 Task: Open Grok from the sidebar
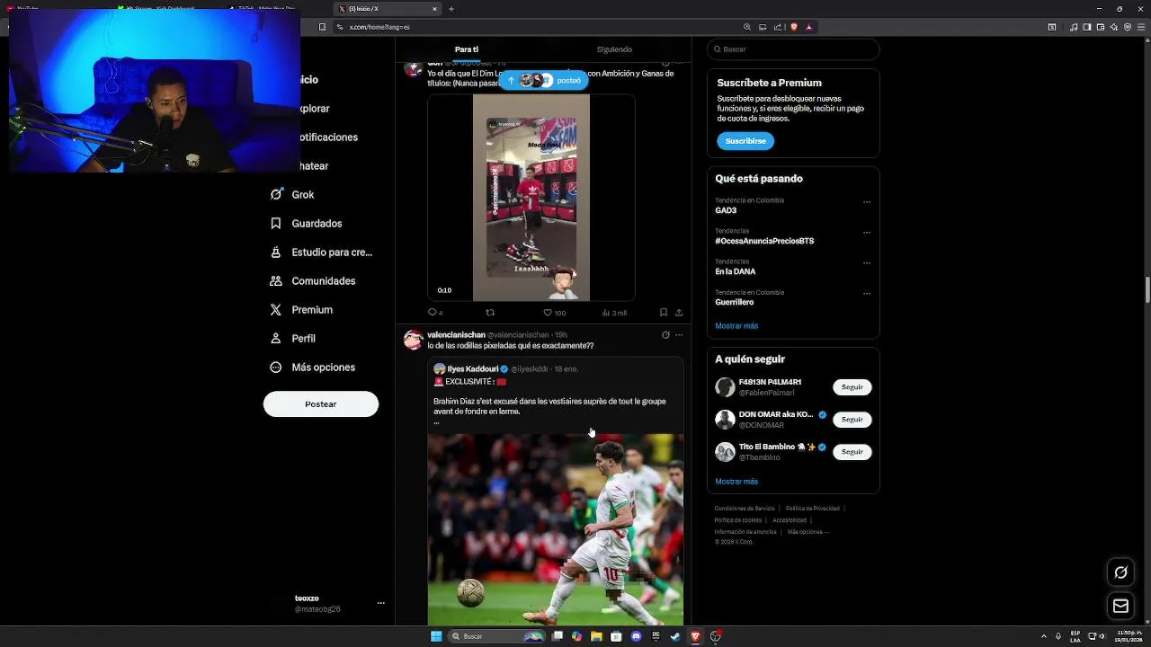coord(292,195)
